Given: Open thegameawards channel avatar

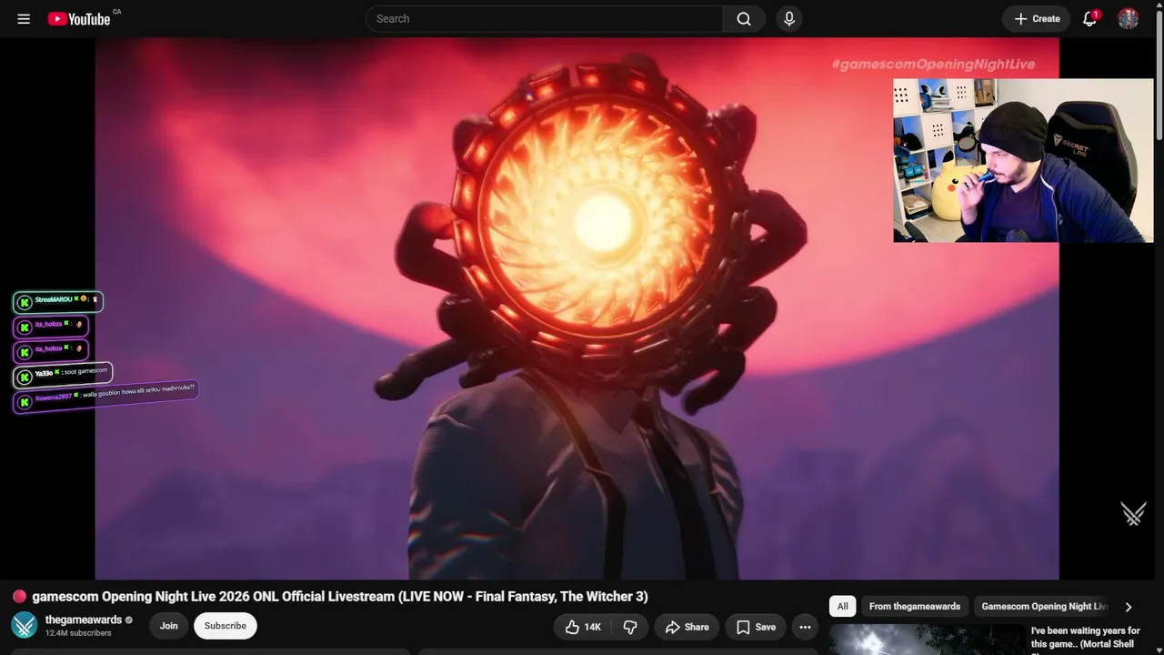Looking at the screenshot, I should pos(24,625).
